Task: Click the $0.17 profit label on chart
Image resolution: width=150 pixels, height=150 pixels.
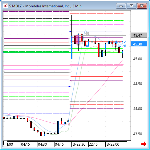Action: pyautogui.click(x=120, y=42)
